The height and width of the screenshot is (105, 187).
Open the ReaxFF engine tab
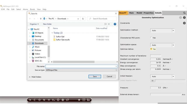pyautogui.click(x=123, y=13)
